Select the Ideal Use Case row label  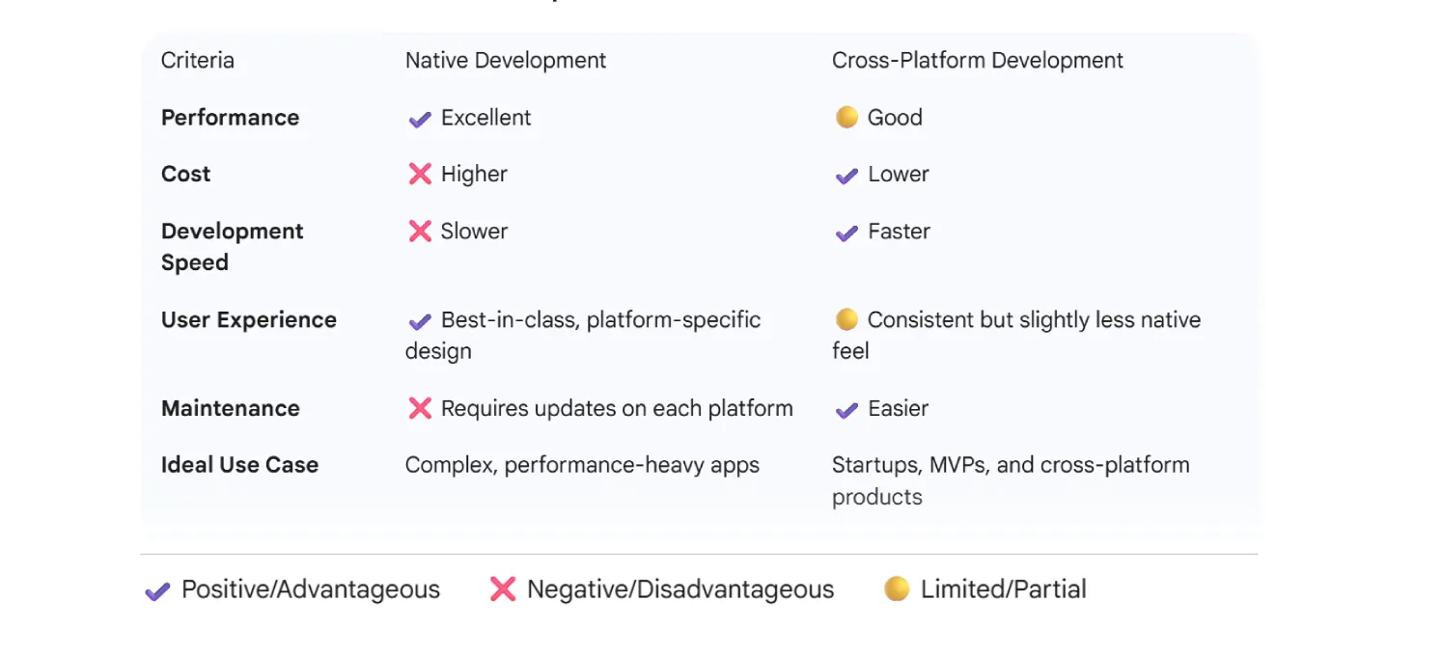coord(239,465)
